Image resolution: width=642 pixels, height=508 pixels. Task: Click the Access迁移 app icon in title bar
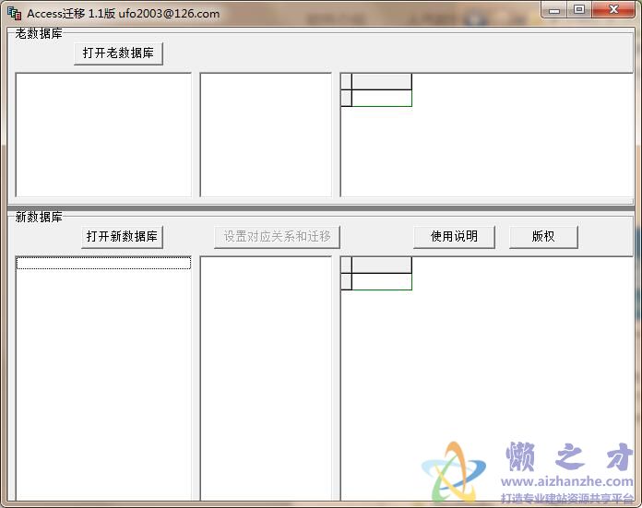tap(15, 14)
